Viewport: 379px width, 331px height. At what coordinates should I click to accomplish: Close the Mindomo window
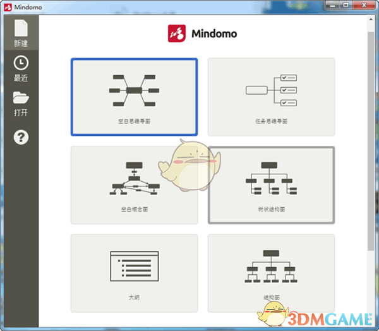click(x=364, y=5)
